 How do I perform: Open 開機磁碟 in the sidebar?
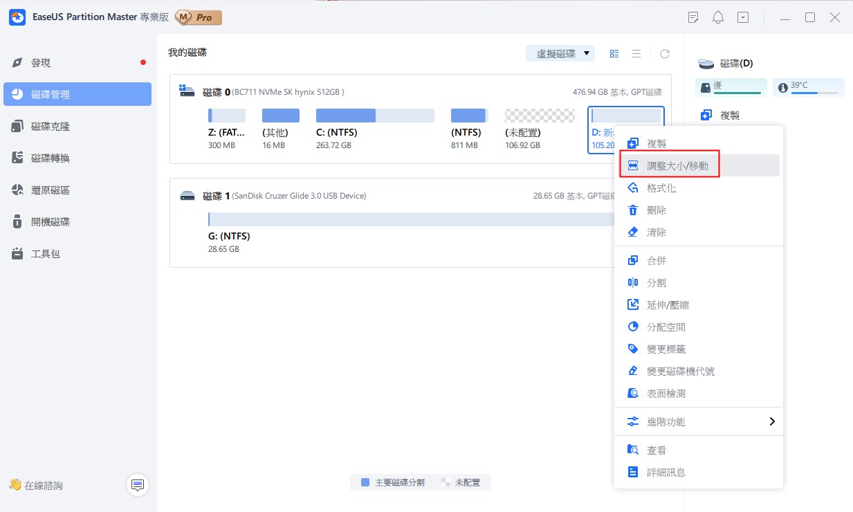(51, 222)
